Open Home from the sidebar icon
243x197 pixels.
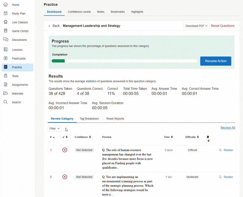coord(5,5)
